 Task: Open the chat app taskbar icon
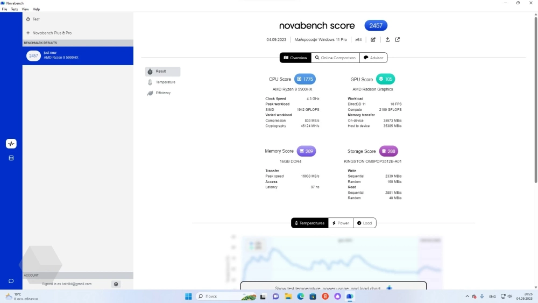tap(276, 297)
